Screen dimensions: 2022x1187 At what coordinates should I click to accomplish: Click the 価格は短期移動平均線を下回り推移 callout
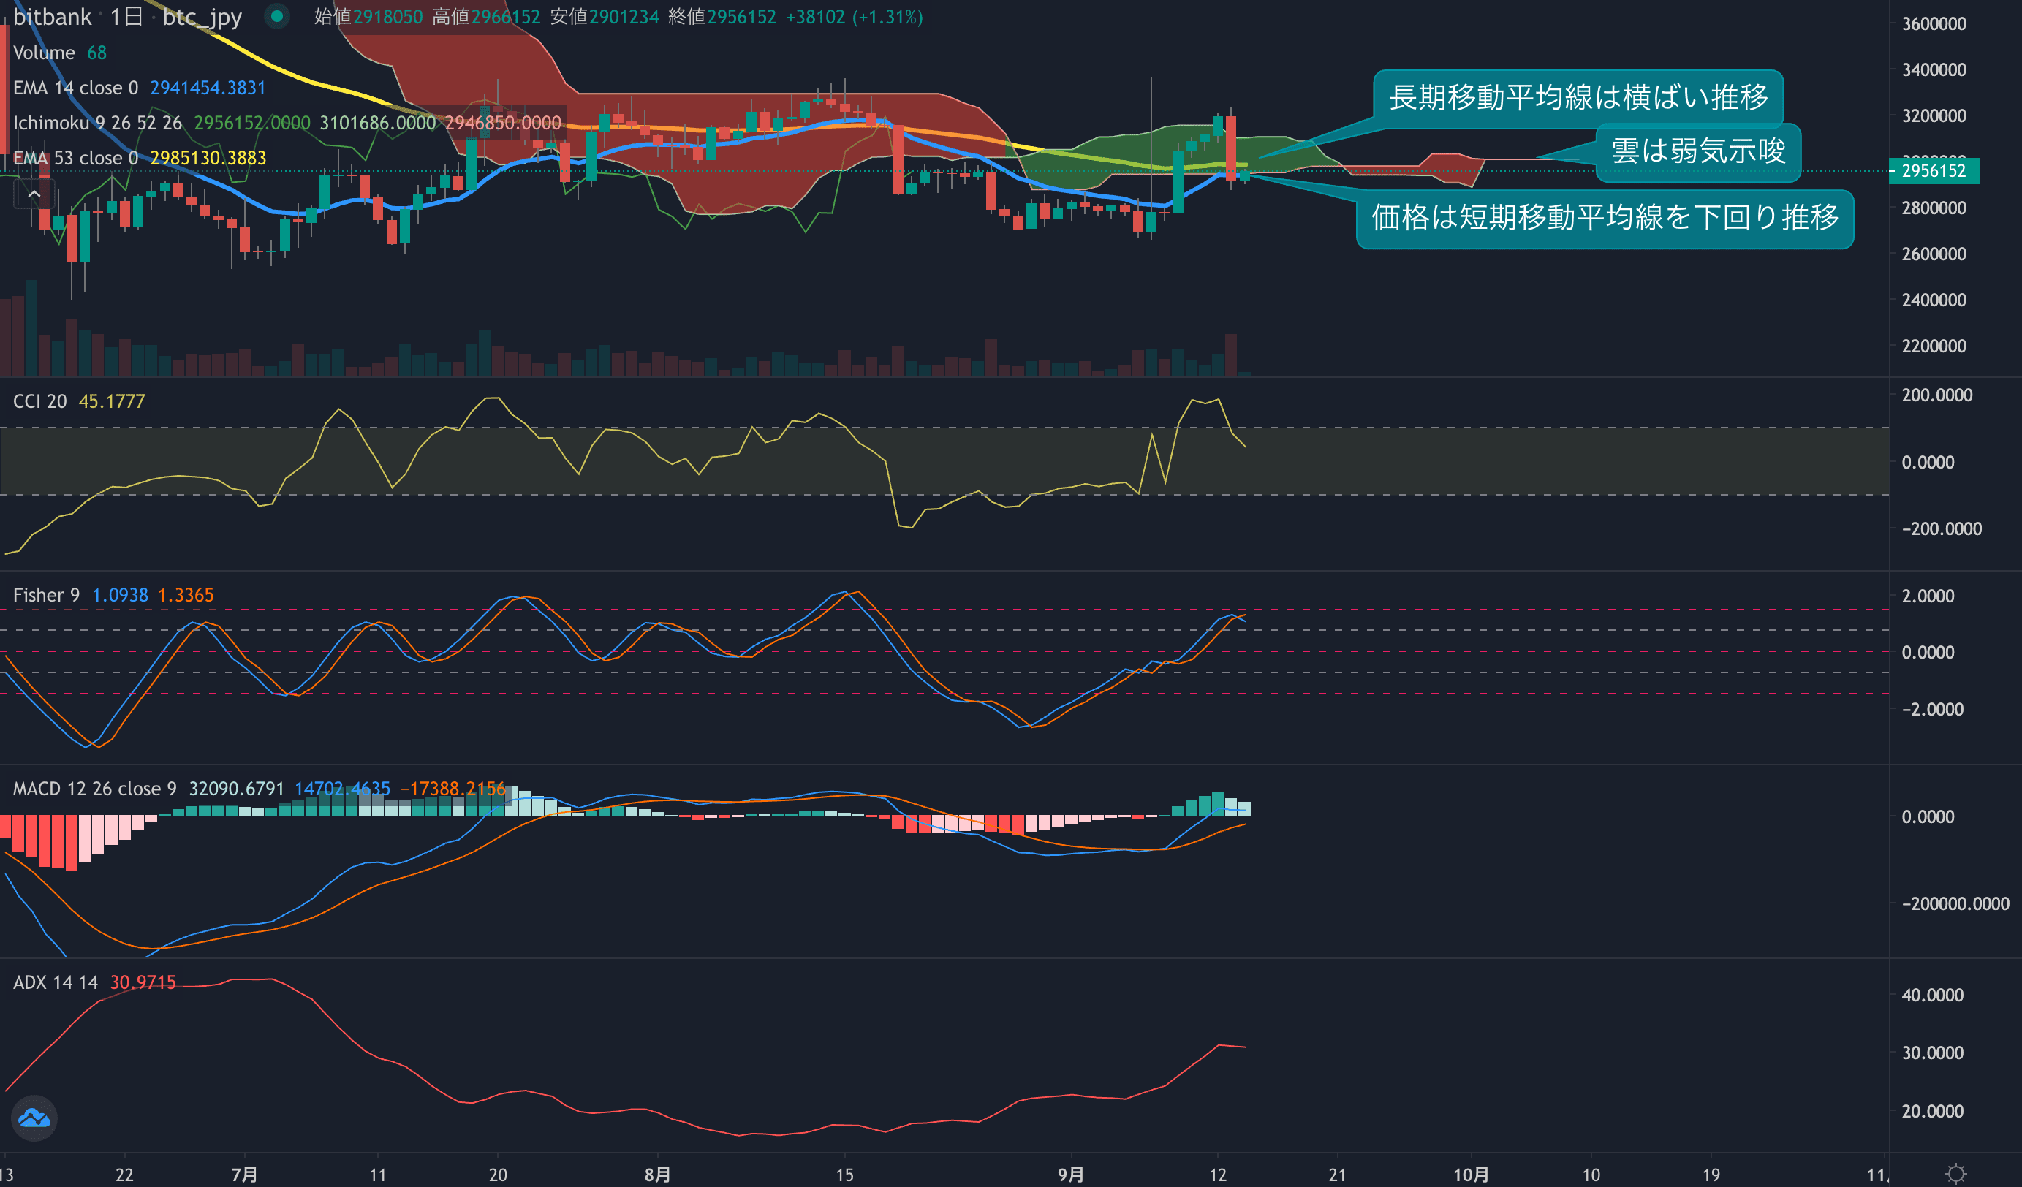1604,218
